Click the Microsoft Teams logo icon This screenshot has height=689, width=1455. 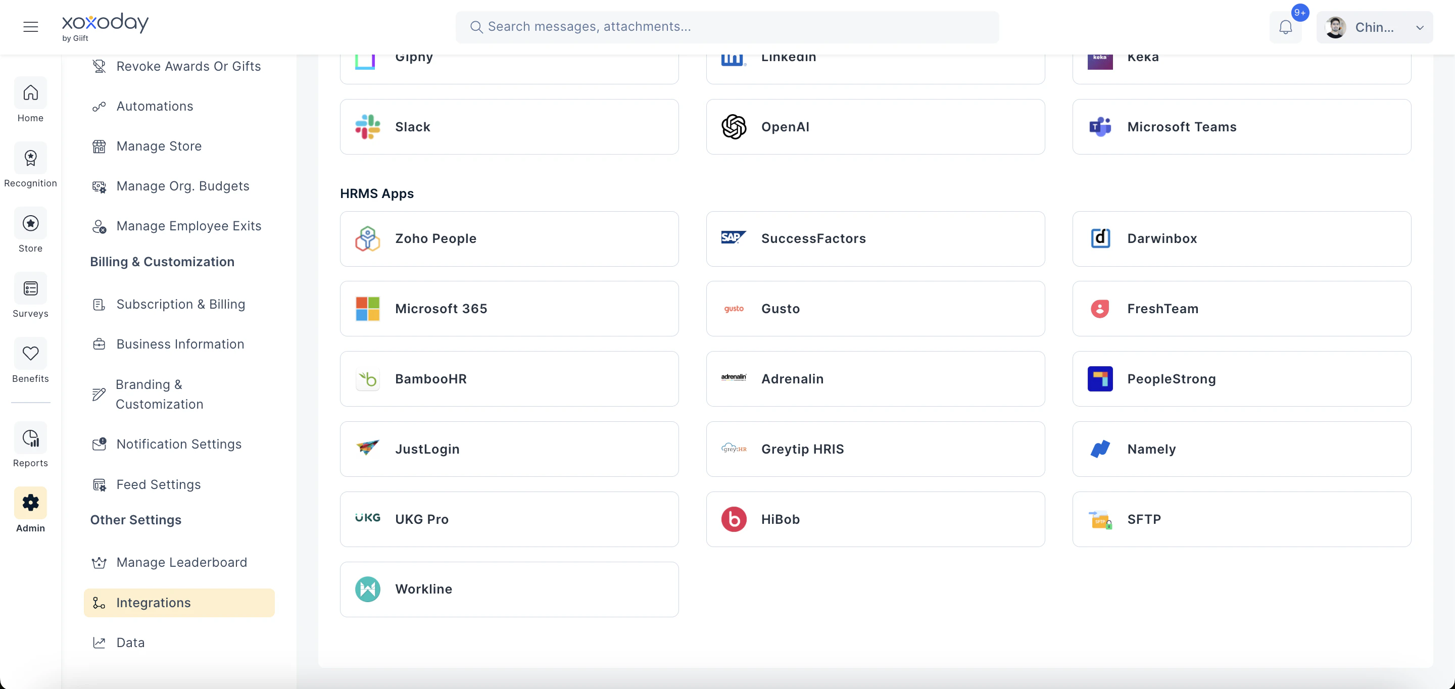(1100, 126)
